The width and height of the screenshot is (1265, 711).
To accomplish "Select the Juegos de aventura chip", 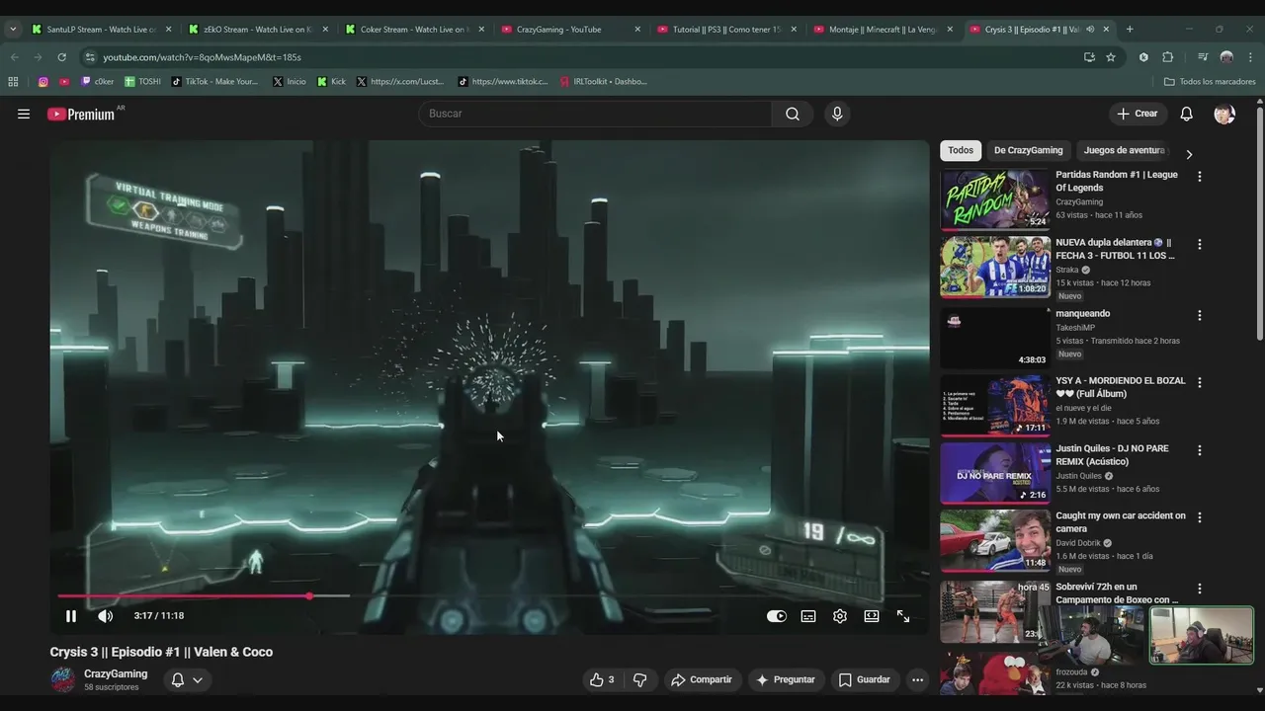I will pyautogui.click(x=1124, y=150).
